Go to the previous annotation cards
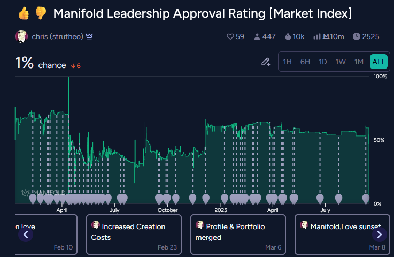Viewport: 394px width, 257px height. point(26,235)
